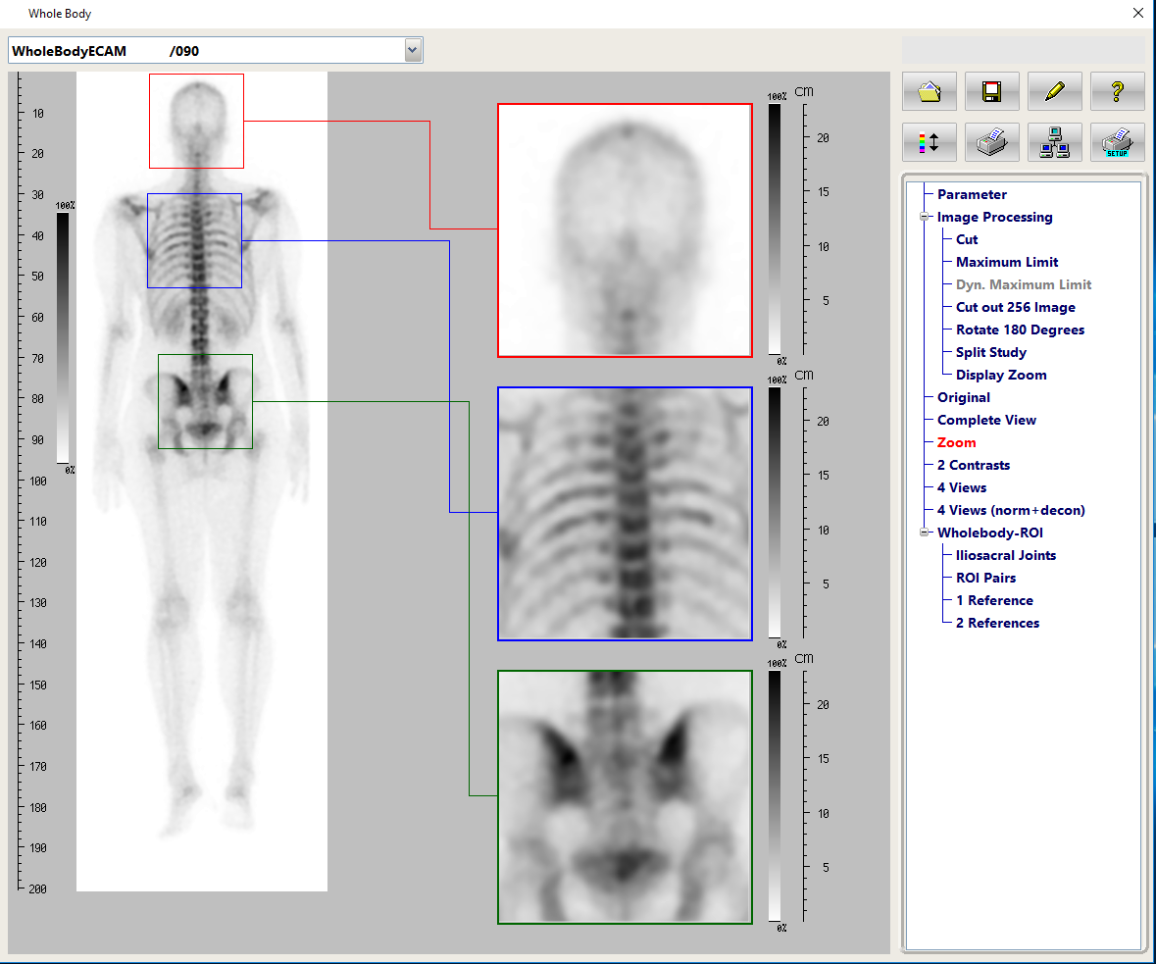Open the 2 Contrasts display
The image size is (1156, 964).
point(973,466)
